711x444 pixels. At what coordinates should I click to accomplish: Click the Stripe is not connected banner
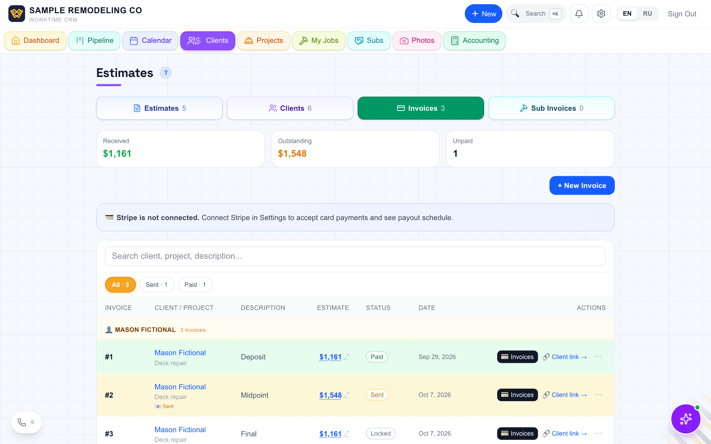point(355,218)
